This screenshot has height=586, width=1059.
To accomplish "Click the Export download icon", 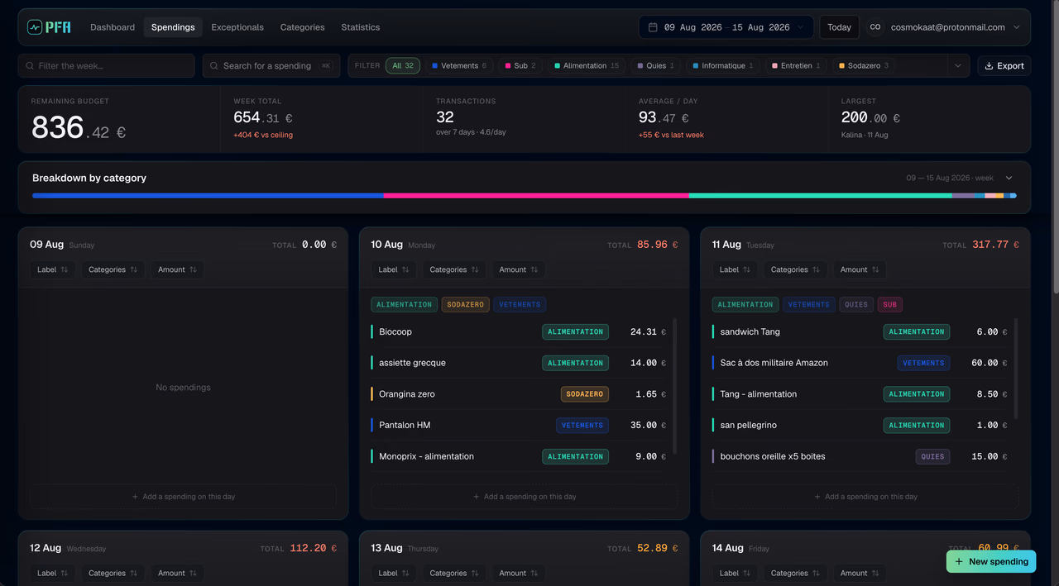I will 989,66.
